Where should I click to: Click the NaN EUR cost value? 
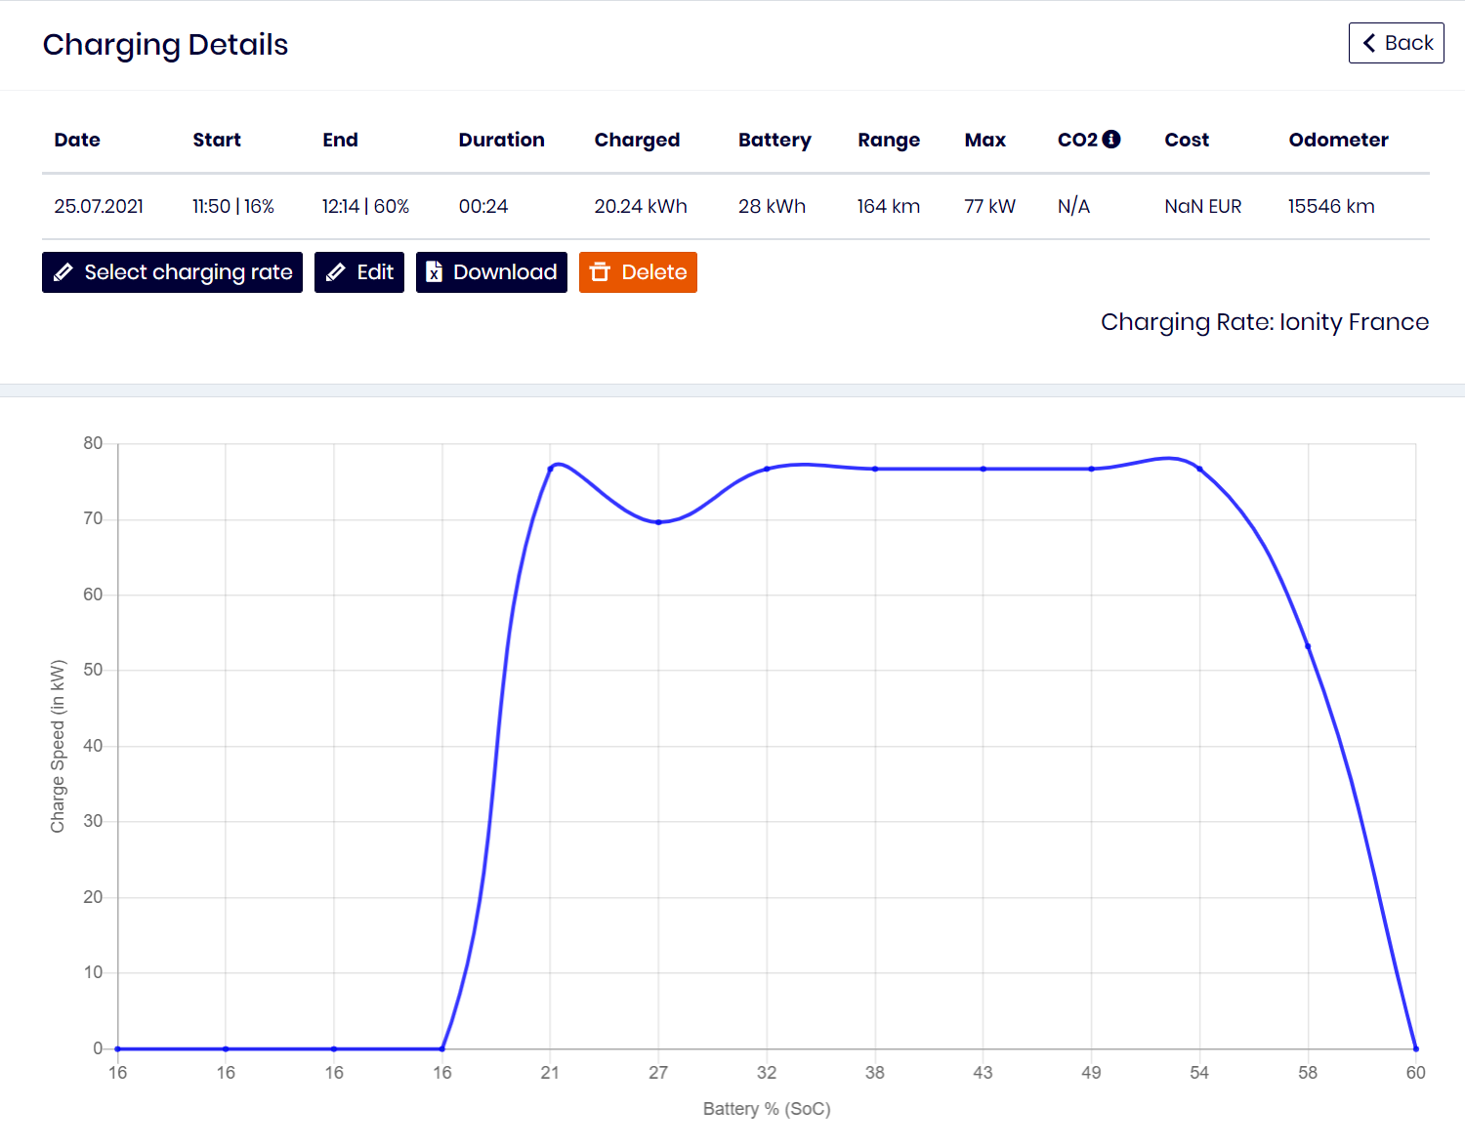1202,206
